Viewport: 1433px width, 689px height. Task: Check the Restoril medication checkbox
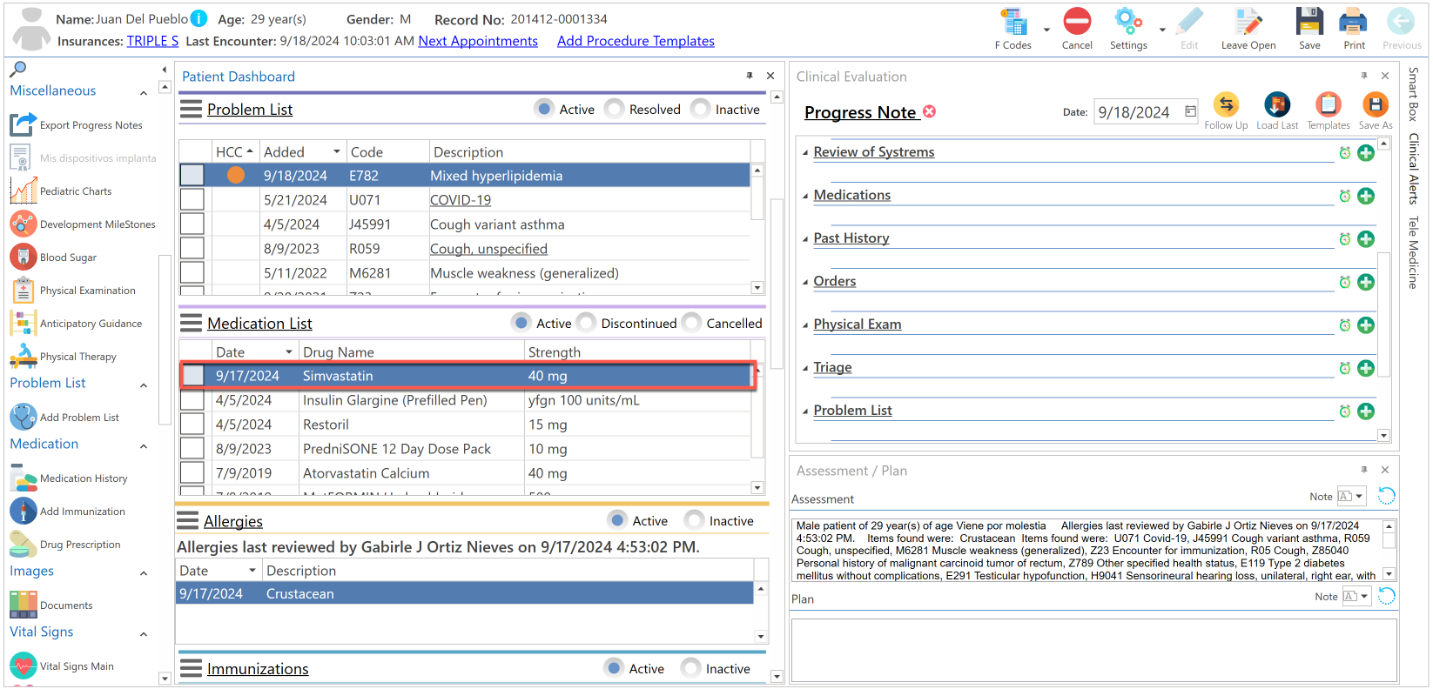[x=192, y=424]
